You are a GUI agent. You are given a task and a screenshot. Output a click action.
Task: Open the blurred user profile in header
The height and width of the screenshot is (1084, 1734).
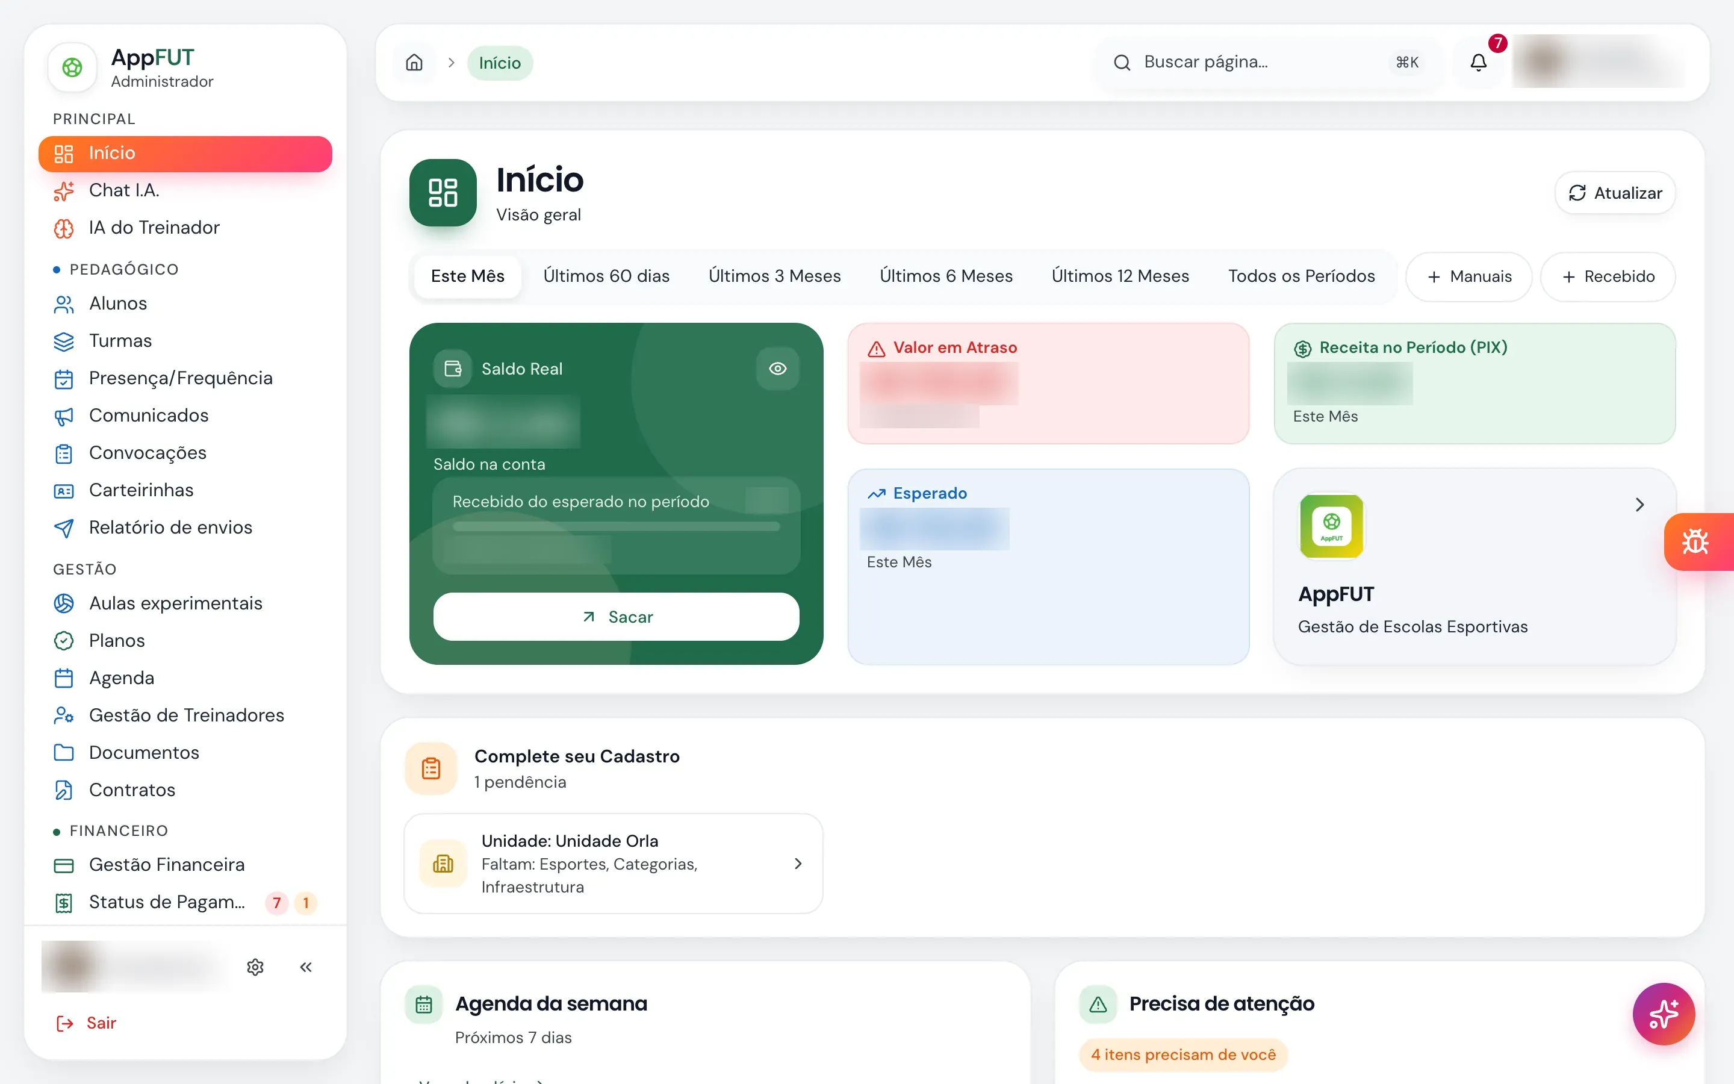click(1599, 61)
